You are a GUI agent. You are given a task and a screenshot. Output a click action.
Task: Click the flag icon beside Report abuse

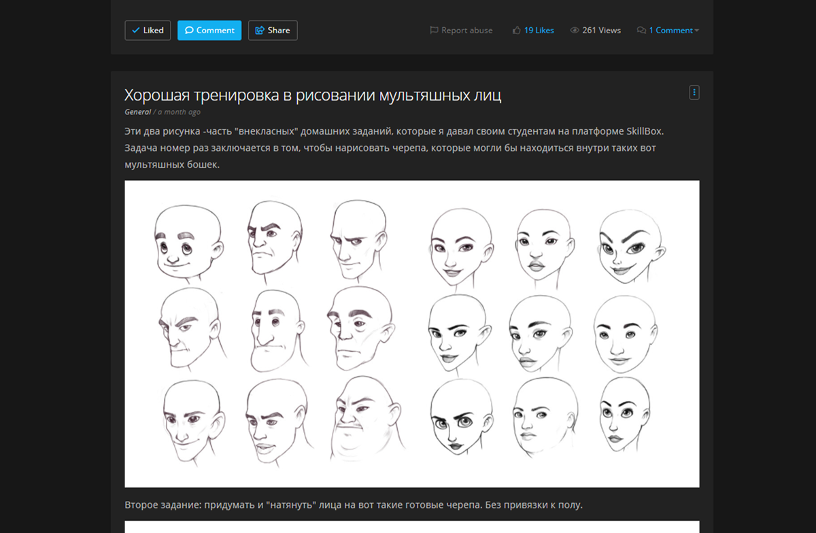[434, 31]
